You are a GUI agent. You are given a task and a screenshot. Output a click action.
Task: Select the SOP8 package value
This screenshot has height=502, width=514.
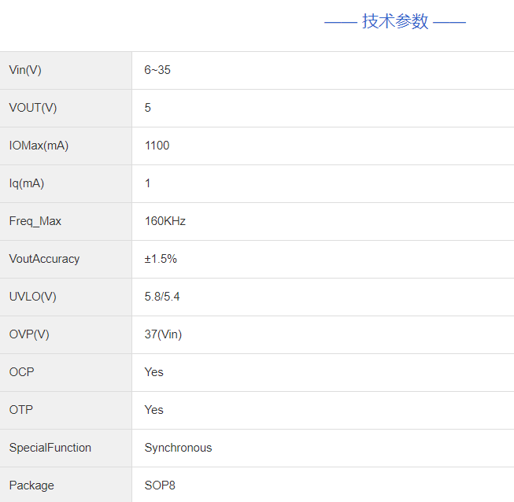(x=160, y=485)
